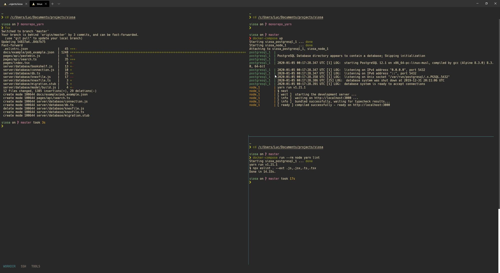Click '12 files changed, 1385 insertions' summary
Image resolution: width=500 pixels, height=273 pixels.
point(50,91)
